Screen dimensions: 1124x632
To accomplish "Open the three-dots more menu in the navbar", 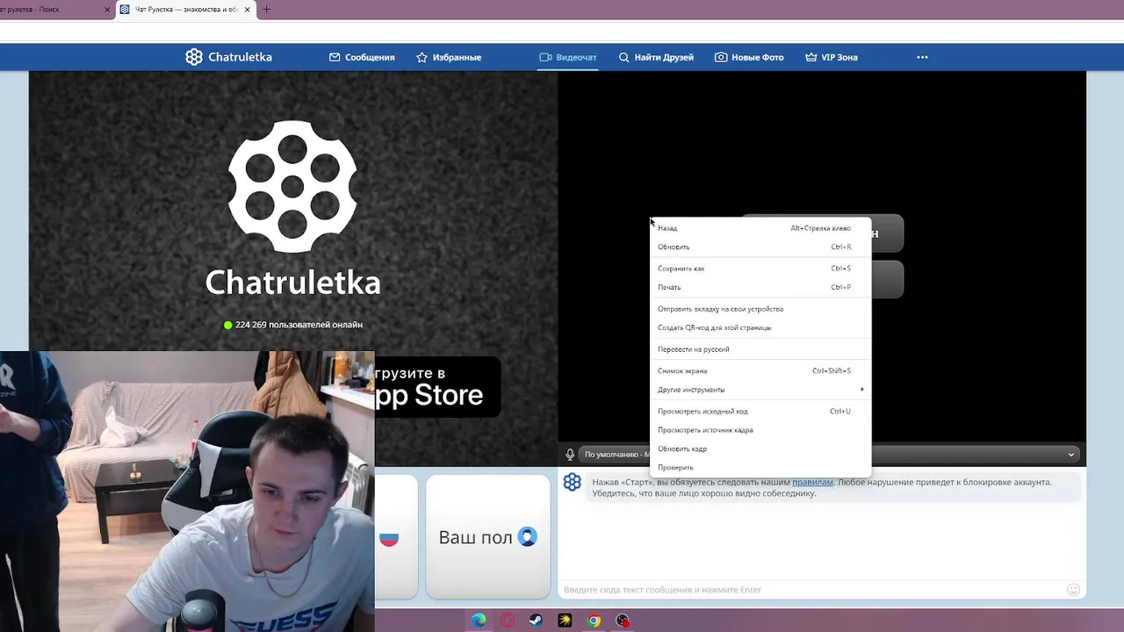I will [x=922, y=57].
